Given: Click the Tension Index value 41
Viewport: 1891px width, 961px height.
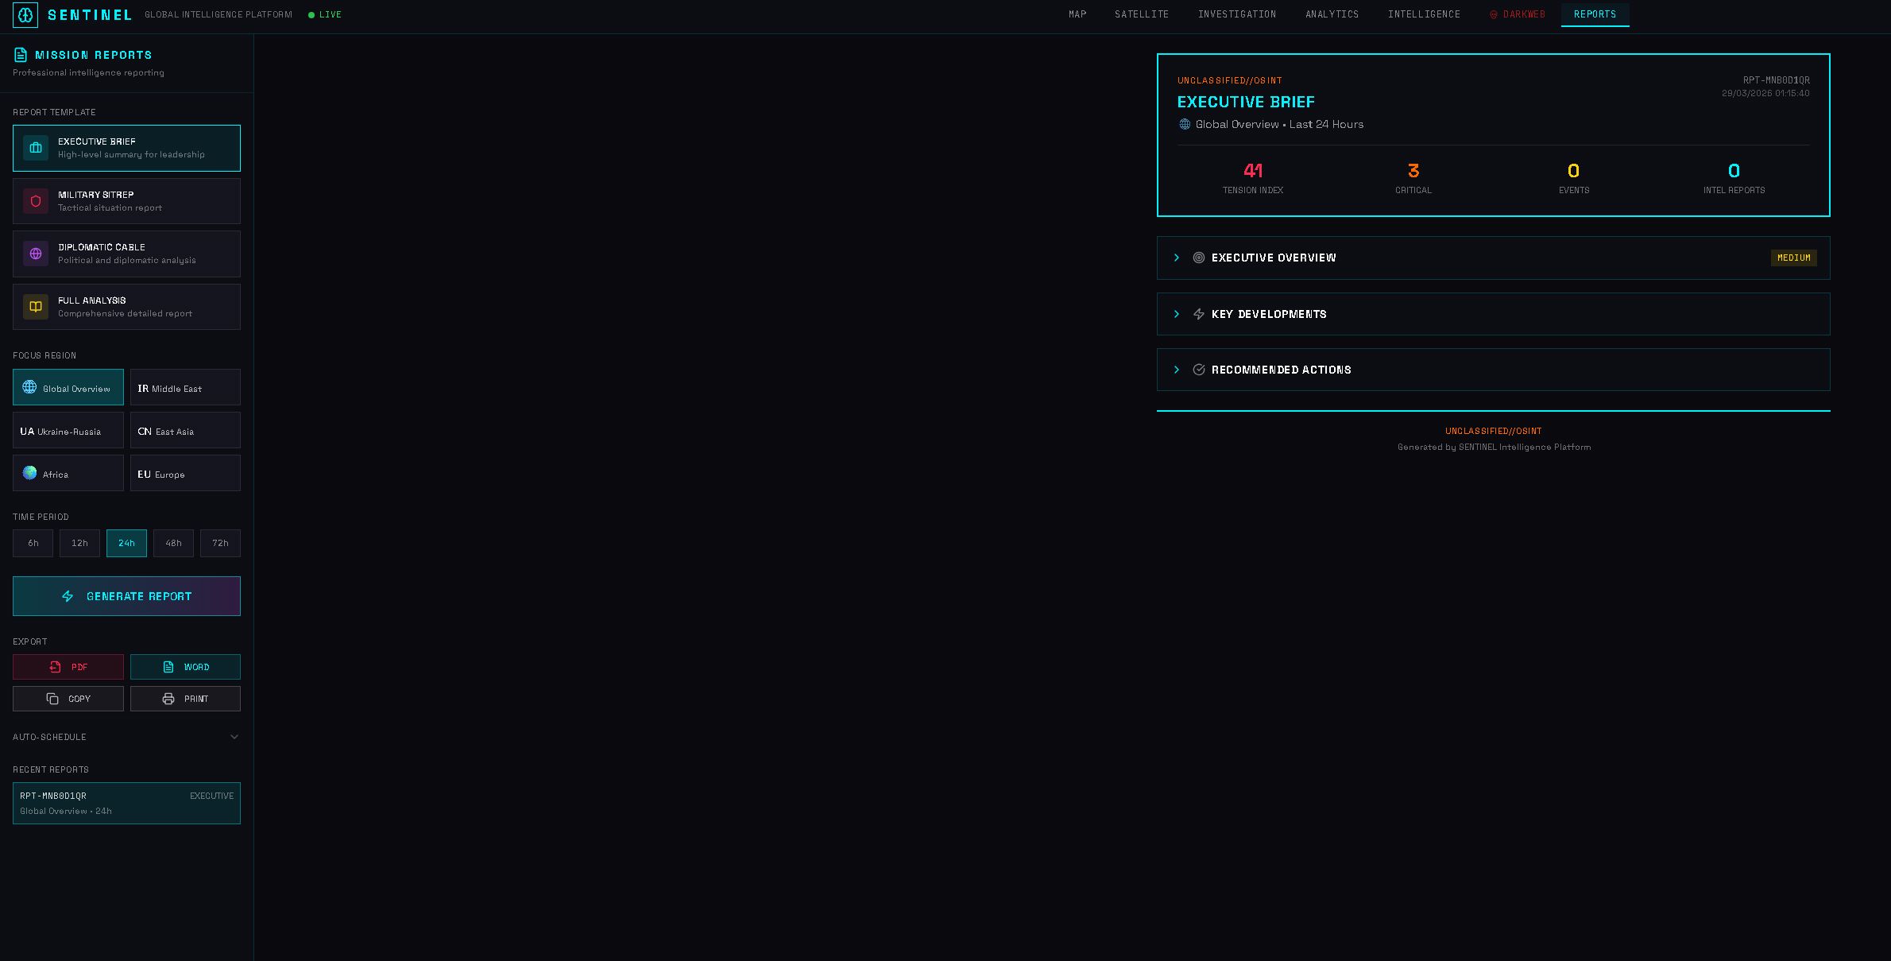Looking at the screenshot, I should tap(1253, 171).
